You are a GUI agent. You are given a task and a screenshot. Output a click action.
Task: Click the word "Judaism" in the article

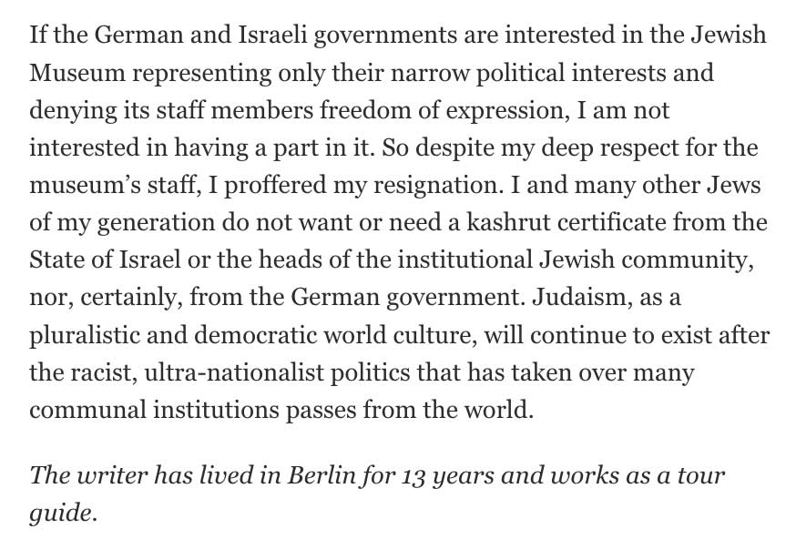coord(545,298)
